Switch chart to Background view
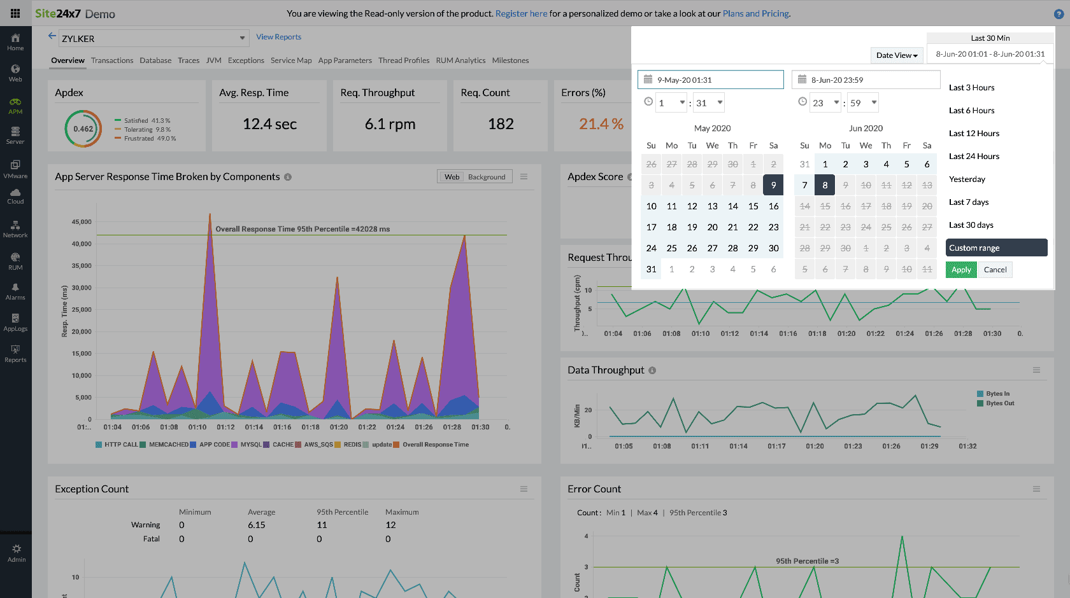 [x=486, y=177]
